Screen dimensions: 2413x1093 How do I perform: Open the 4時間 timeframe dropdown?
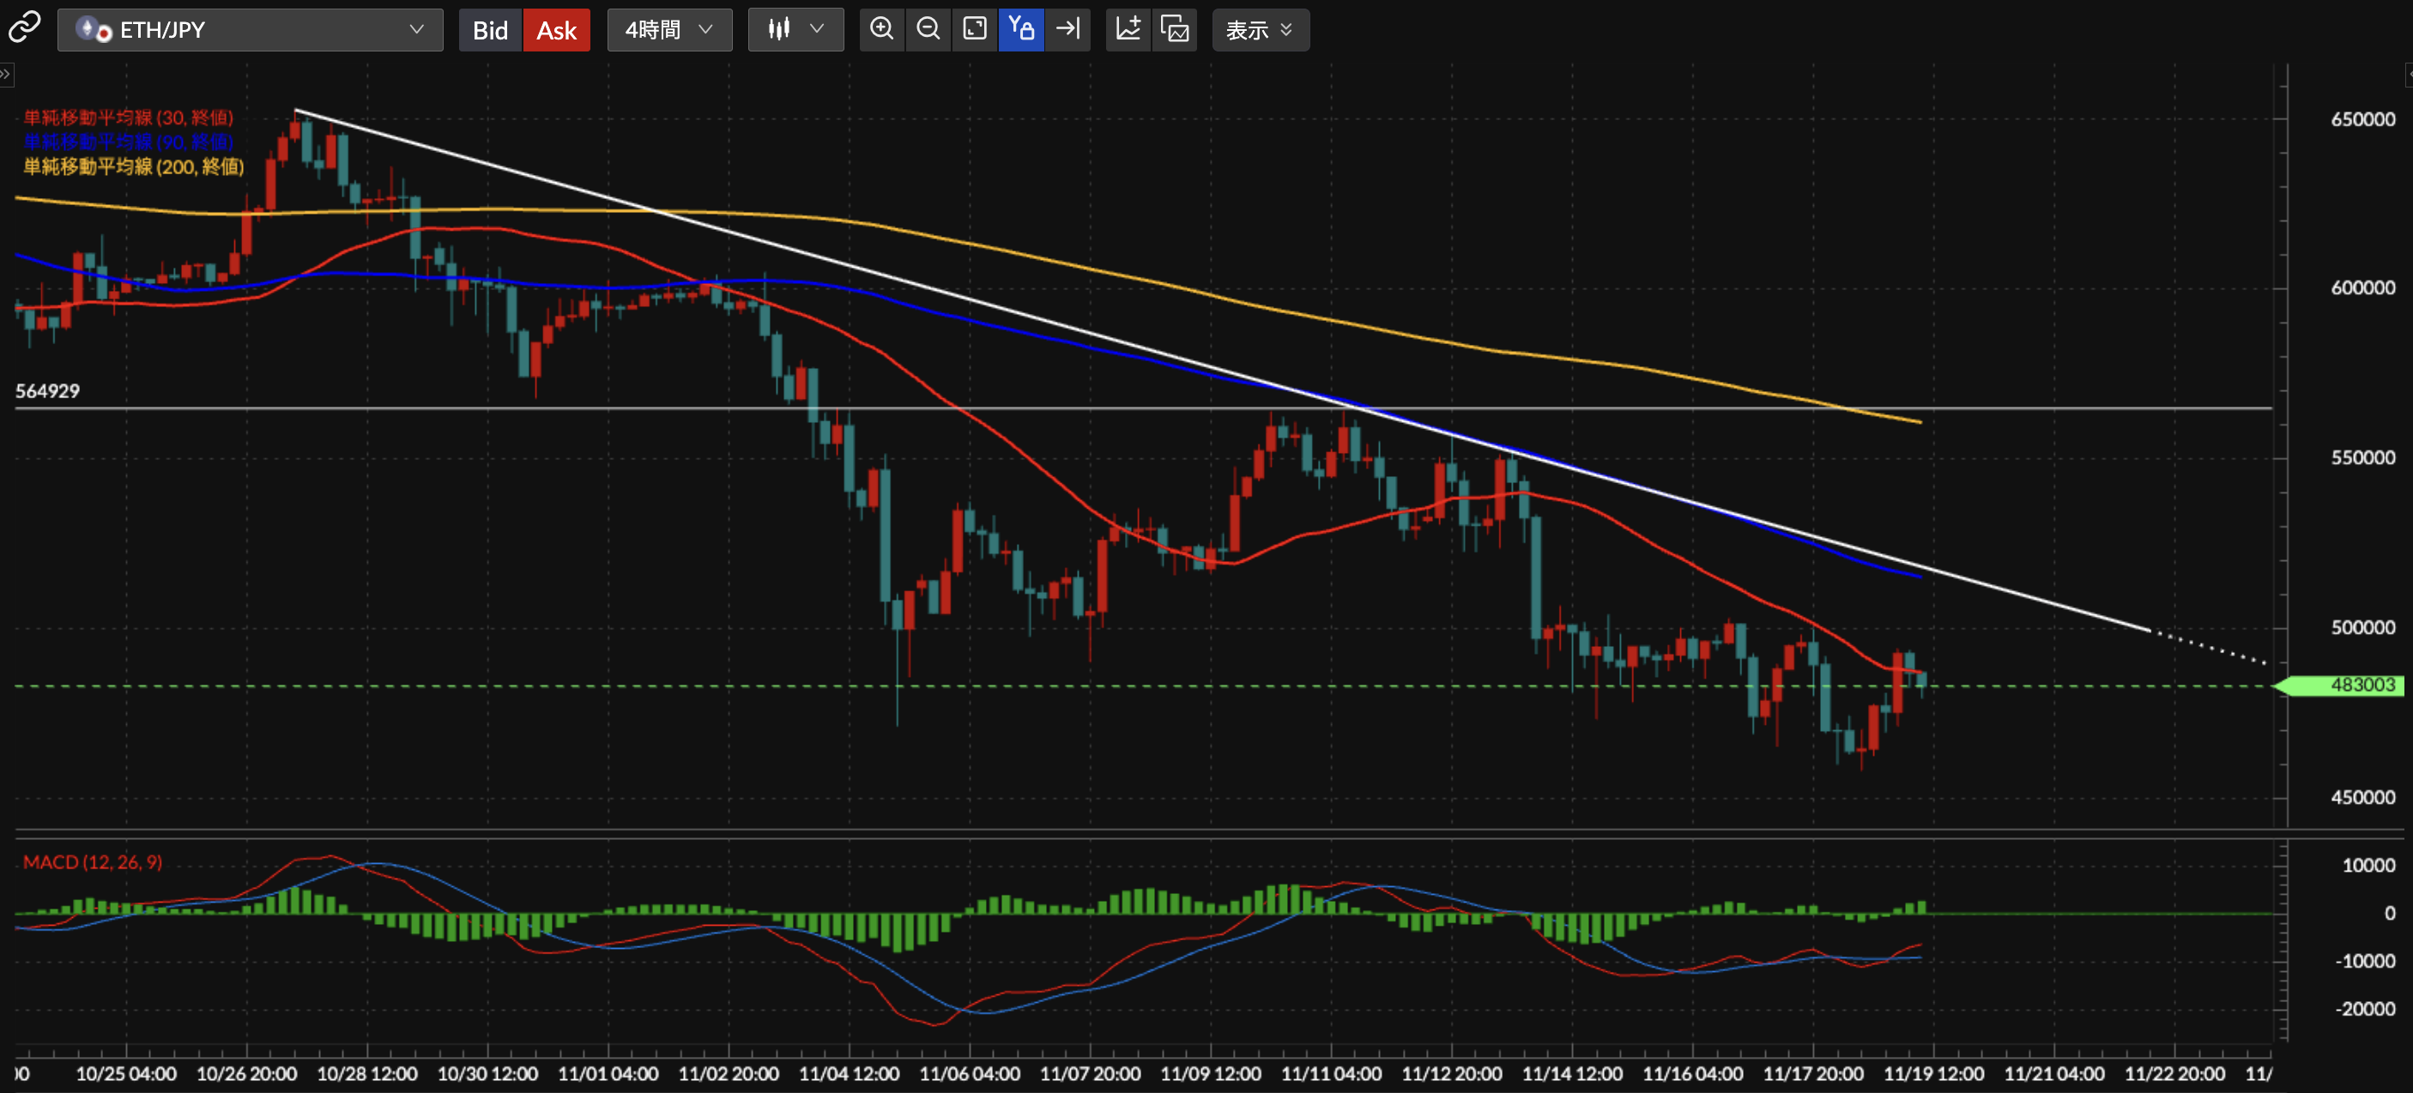tap(668, 30)
